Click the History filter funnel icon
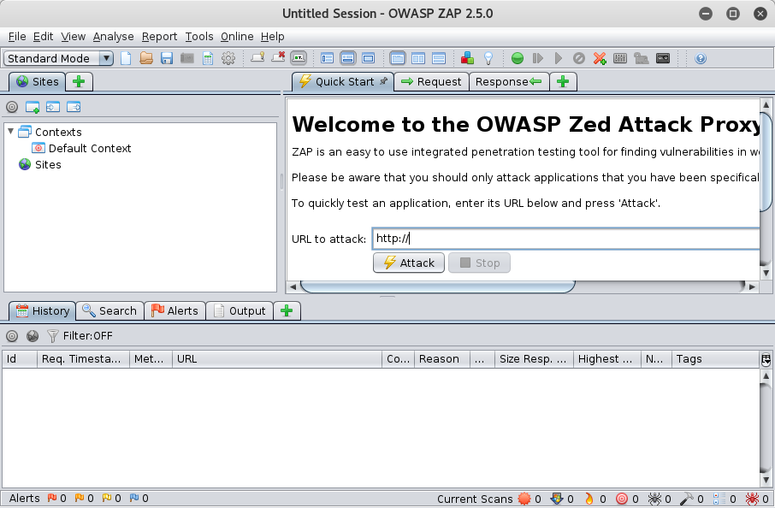Image resolution: width=775 pixels, height=508 pixels. point(53,336)
